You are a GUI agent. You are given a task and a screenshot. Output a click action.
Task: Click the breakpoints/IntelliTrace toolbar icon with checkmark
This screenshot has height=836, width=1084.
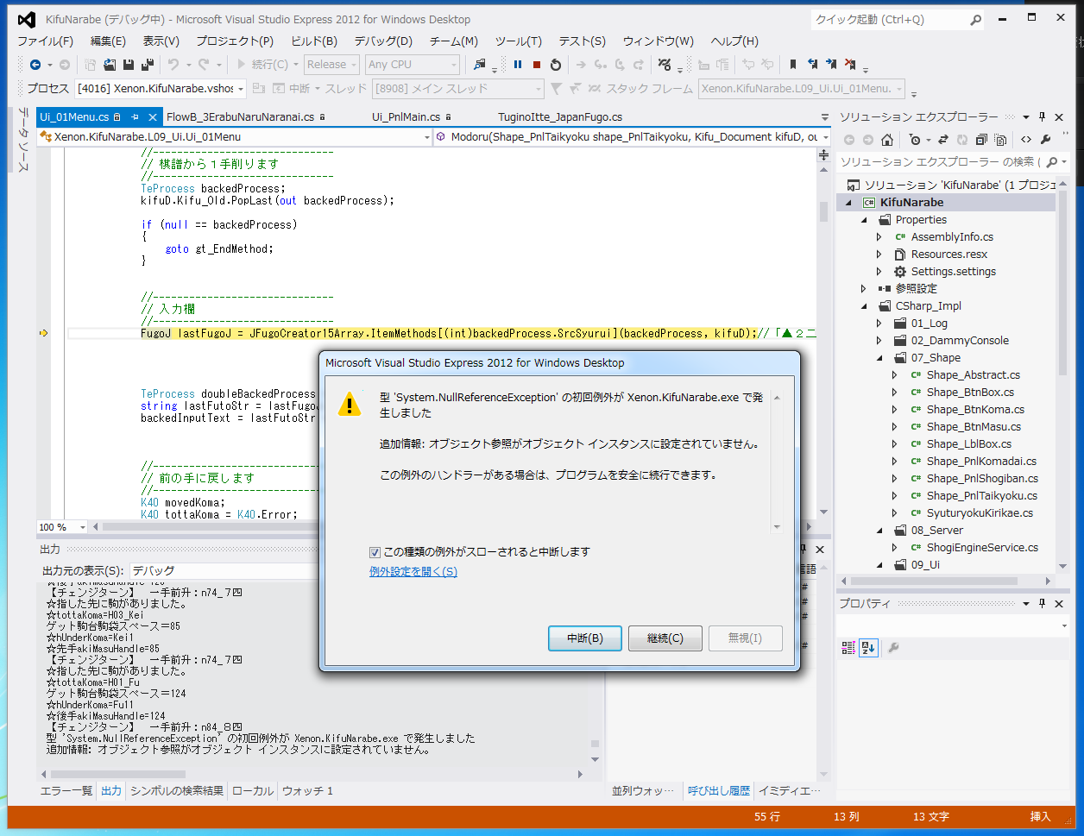tap(665, 65)
